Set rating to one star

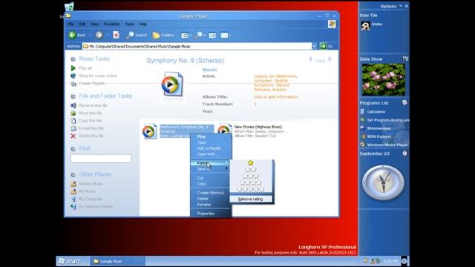(251, 163)
